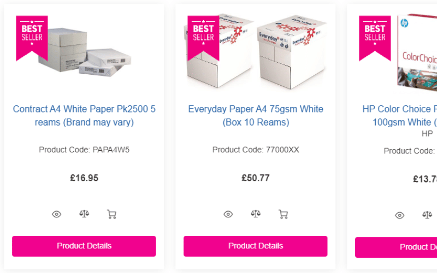Click quick view eye icon for HP Color Choice
Image resolution: width=437 pixels, height=273 pixels.
pos(399,215)
